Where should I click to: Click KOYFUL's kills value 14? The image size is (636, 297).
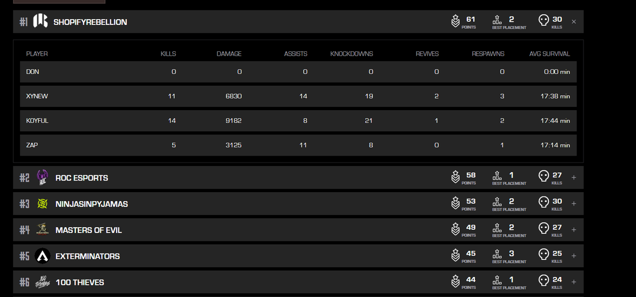172,121
